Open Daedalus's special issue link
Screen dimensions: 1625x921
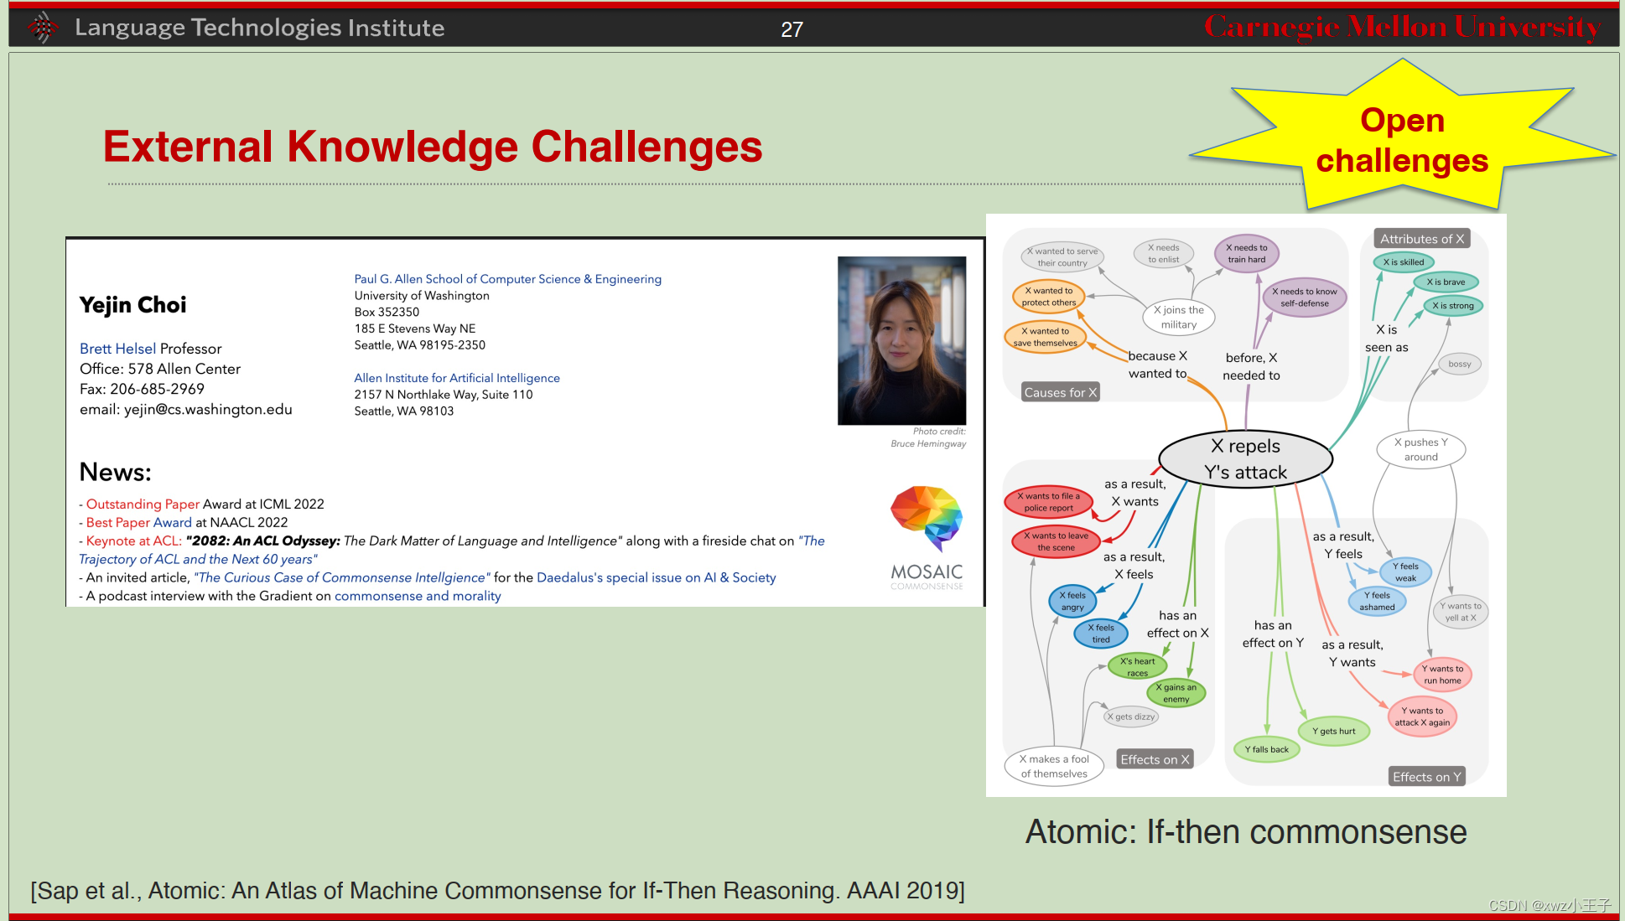pos(656,577)
